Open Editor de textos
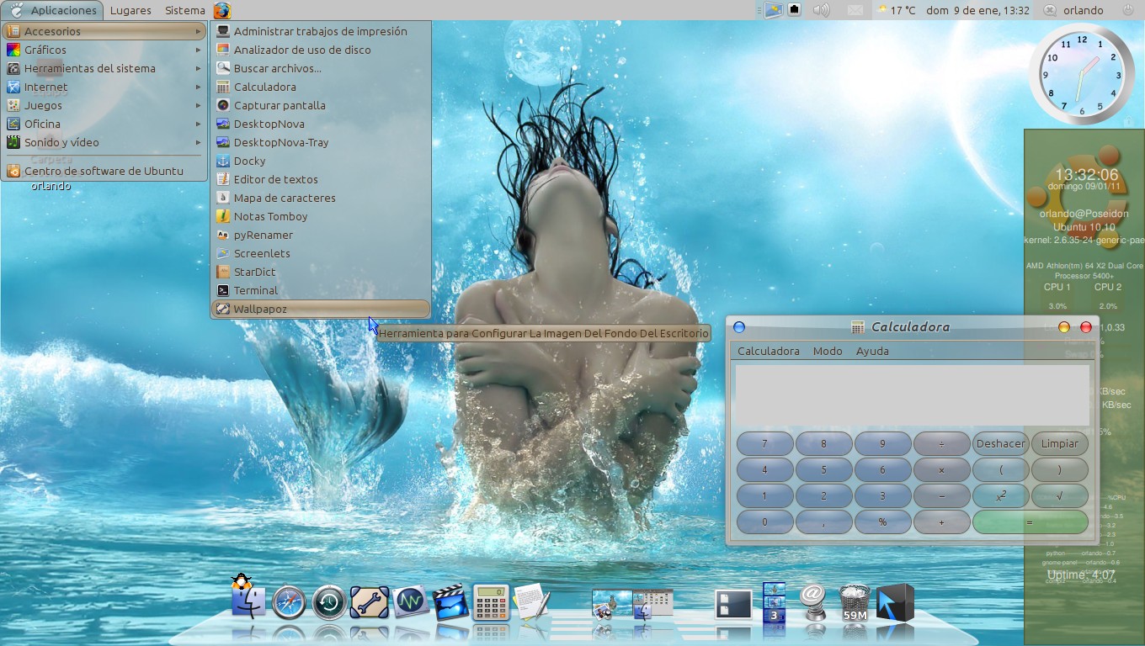 click(321, 179)
